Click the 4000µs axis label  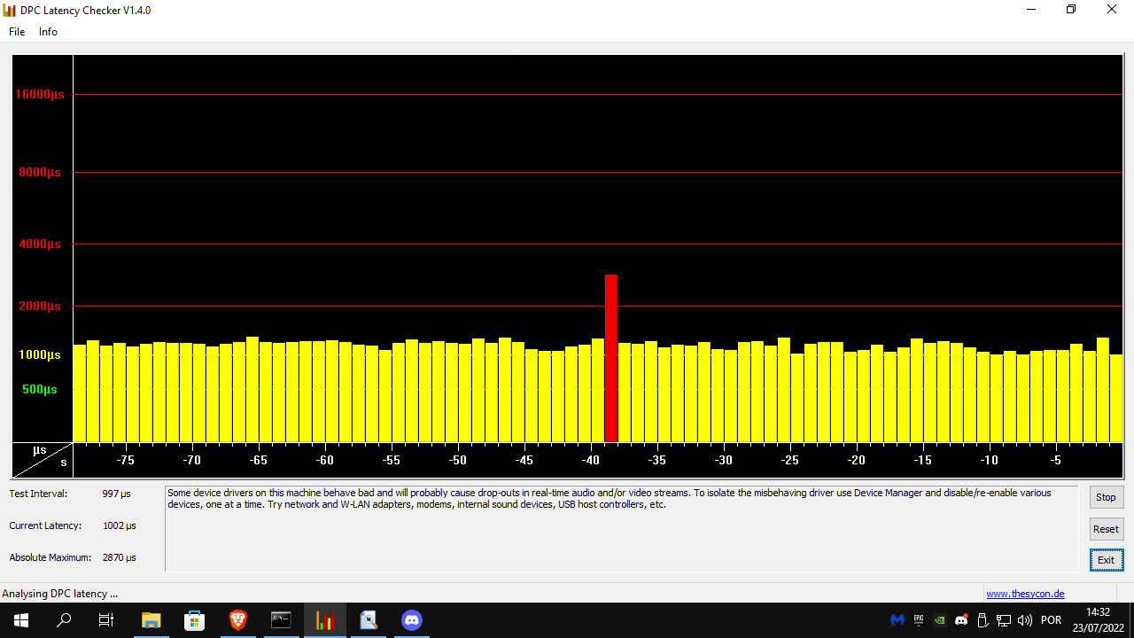(x=40, y=244)
